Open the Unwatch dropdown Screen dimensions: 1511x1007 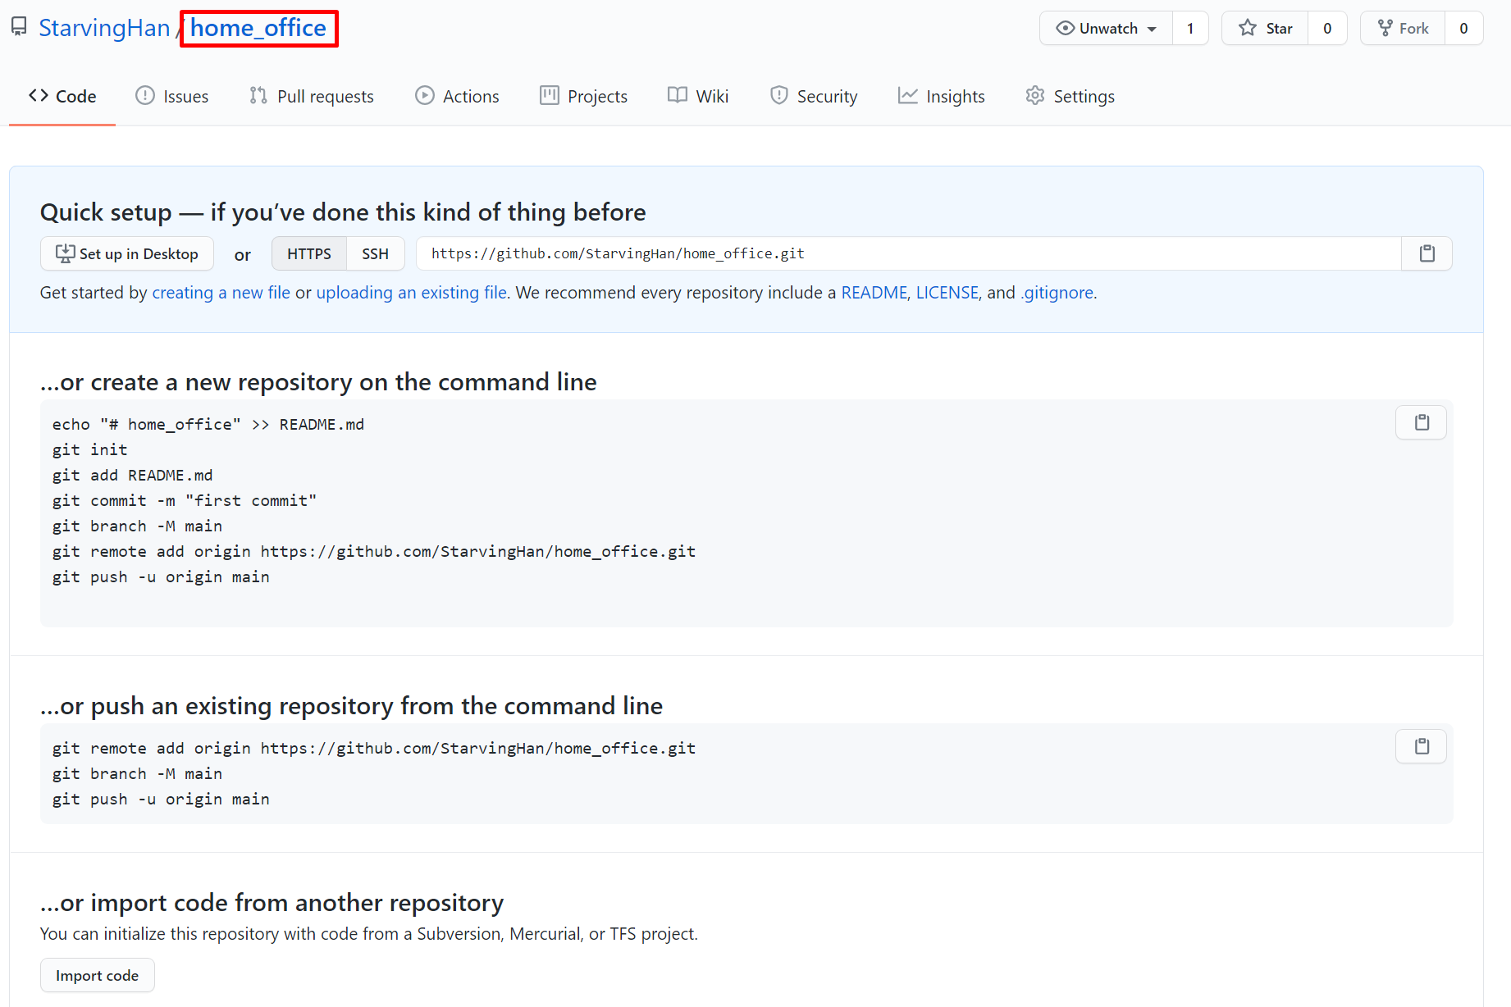pos(1106,28)
